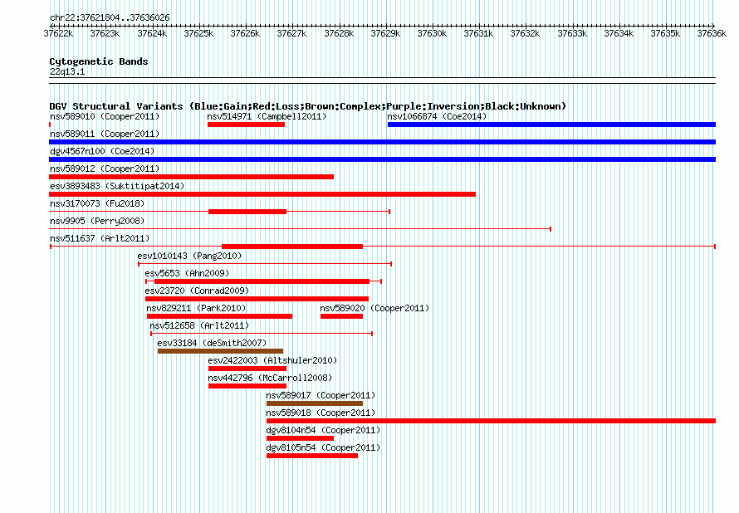Click the 37626k ruler position
This screenshot has width=739, height=513.
(x=245, y=33)
